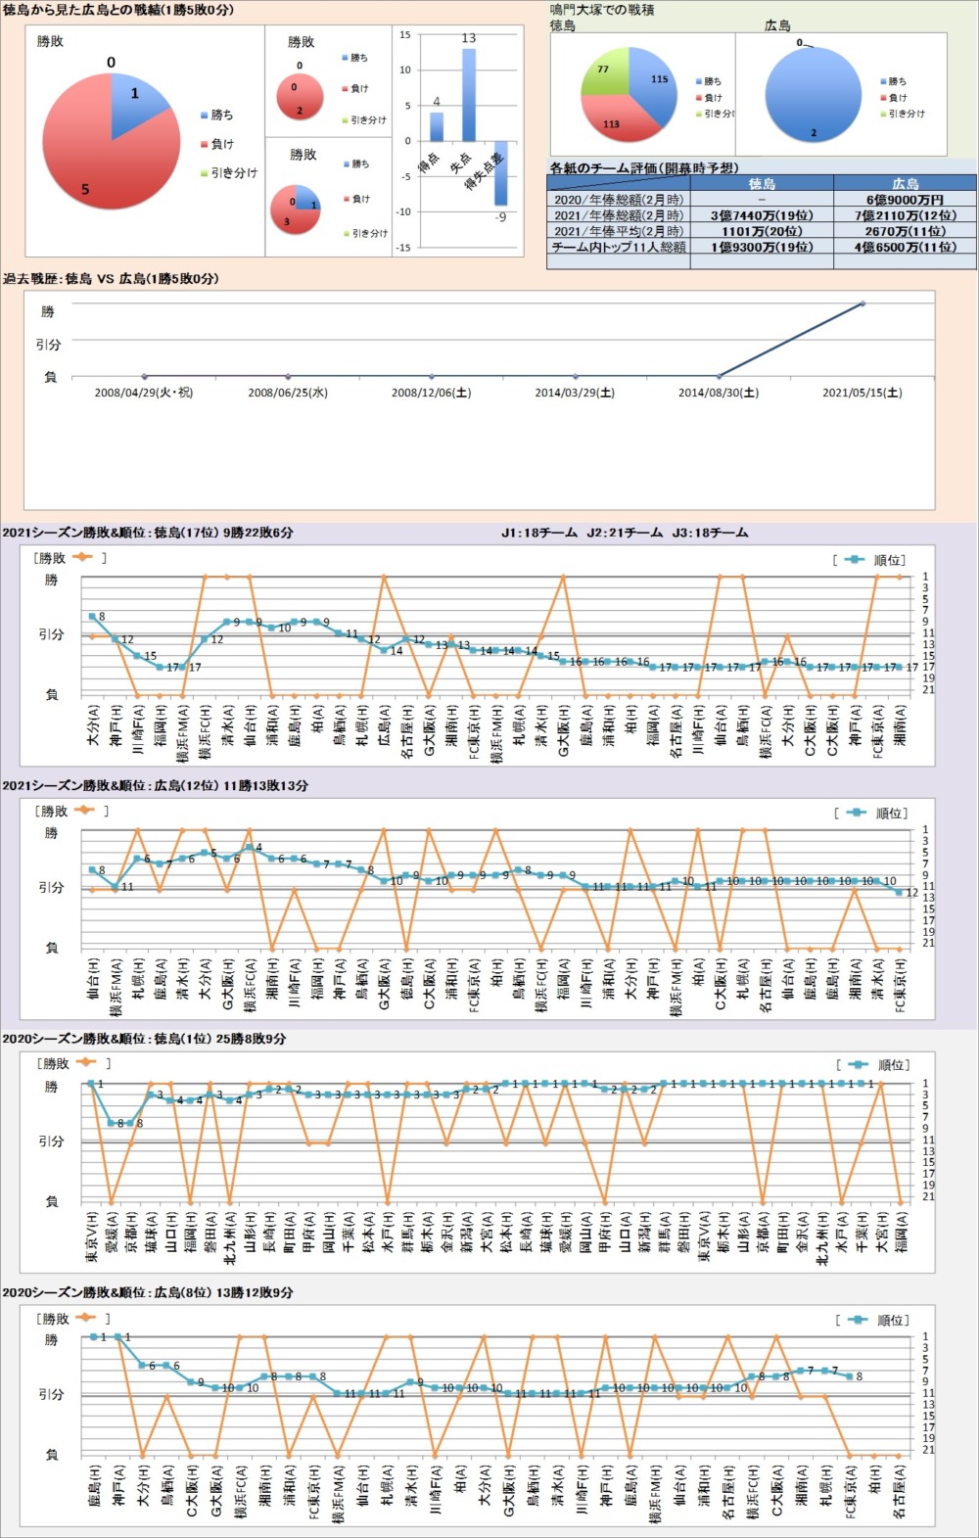Click the tall 失点 bar labeled 13

coord(469,95)
